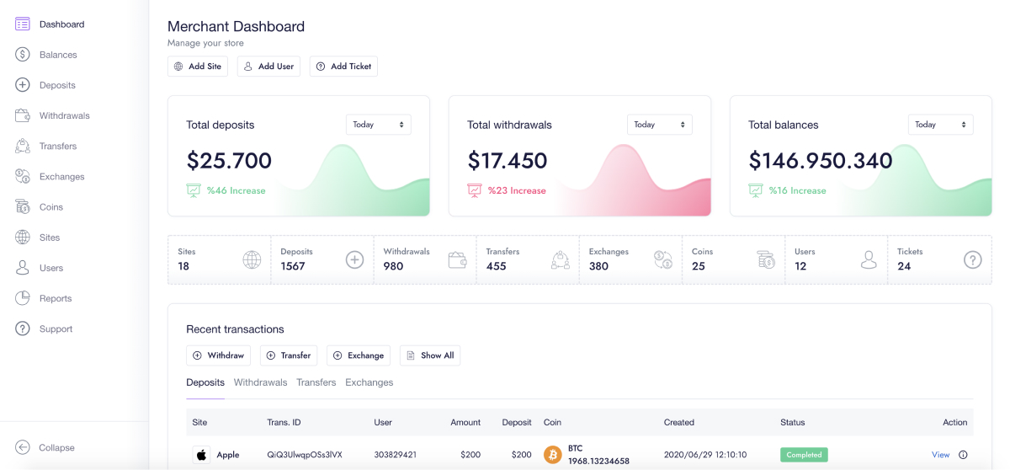Click the plus icon in Deposits stat card
Viewport: 1010px width, 470px height.
(354, 260)
